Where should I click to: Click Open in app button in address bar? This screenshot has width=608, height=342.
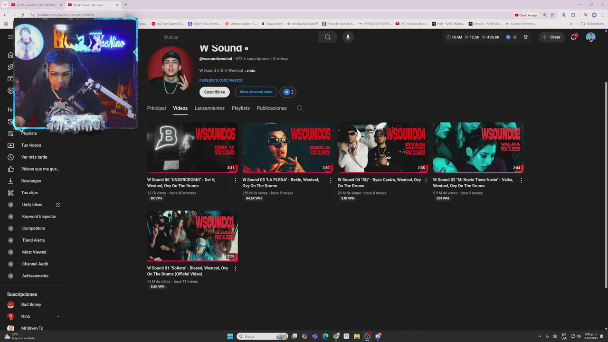(x=526, y=15)
